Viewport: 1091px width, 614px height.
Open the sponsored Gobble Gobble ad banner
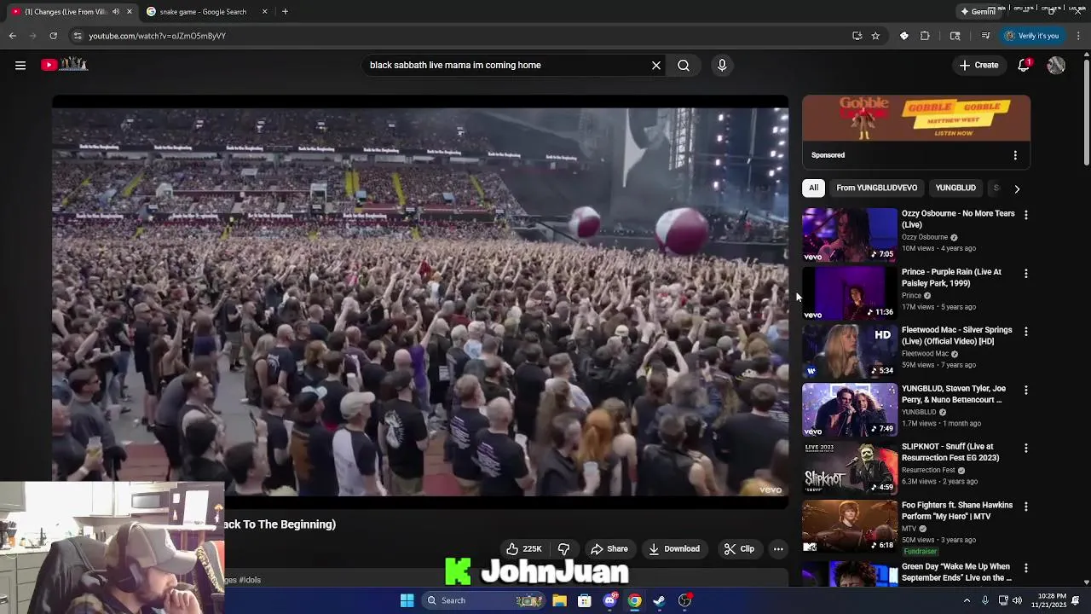[x=916, y=118]
